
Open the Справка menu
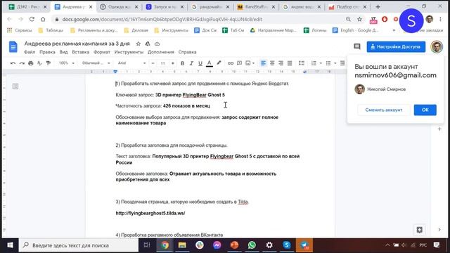point(188,52)
